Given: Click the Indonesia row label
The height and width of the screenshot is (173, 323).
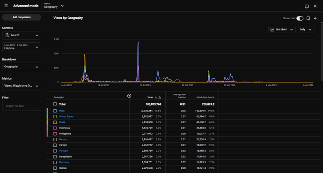Looking at the screenshot, I should pyautogui.click(x=64, y=128).
